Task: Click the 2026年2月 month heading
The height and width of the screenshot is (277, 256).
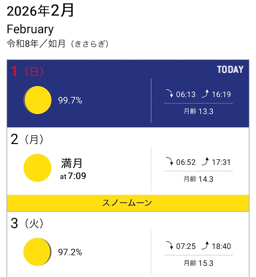Action: 40,12
